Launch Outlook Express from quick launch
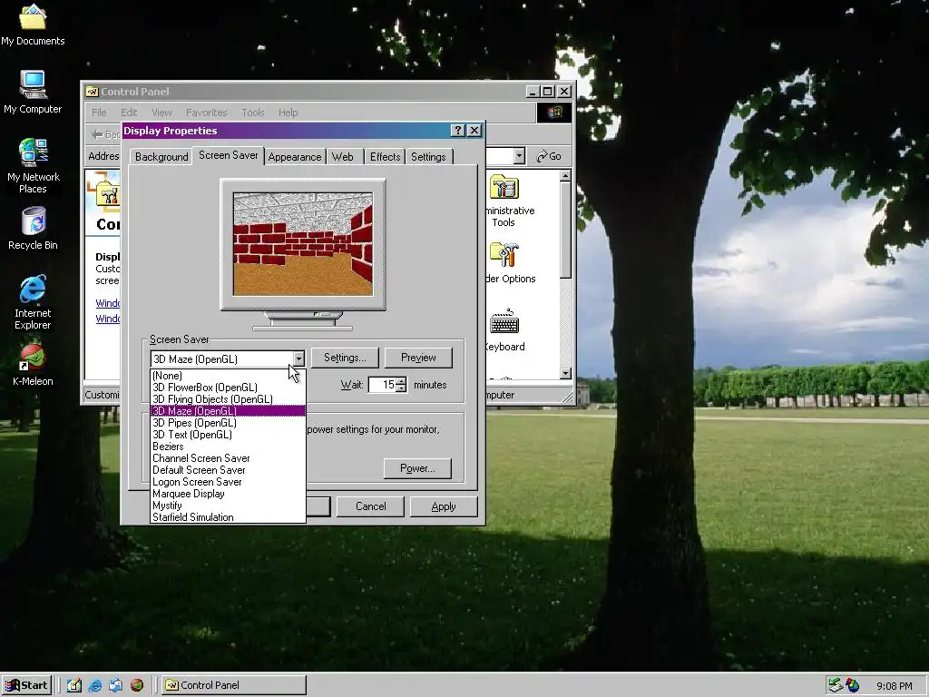929x697 pixels. pos(115,685)
